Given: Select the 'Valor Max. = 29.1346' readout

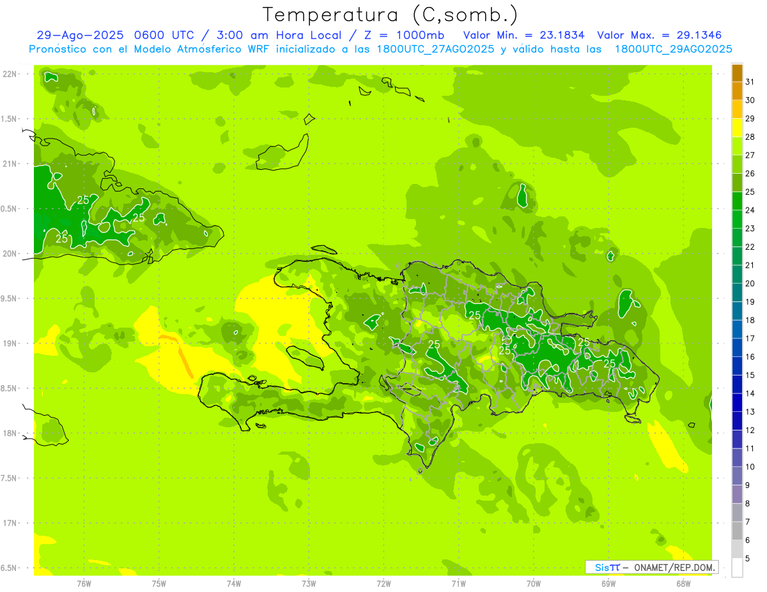Looking at the screenshot, I should pyautogui.click(x=659, y=35).
